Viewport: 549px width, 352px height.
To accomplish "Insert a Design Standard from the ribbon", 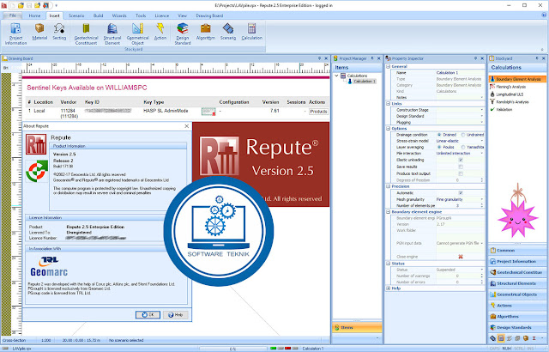I will pos(183,33).
